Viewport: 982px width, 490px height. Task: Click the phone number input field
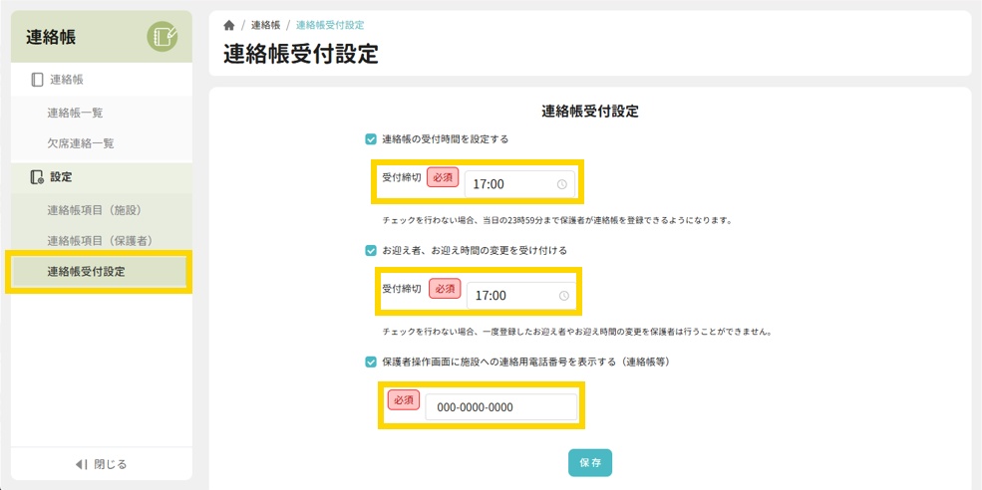pyautogui.click(x=500, y=407)
